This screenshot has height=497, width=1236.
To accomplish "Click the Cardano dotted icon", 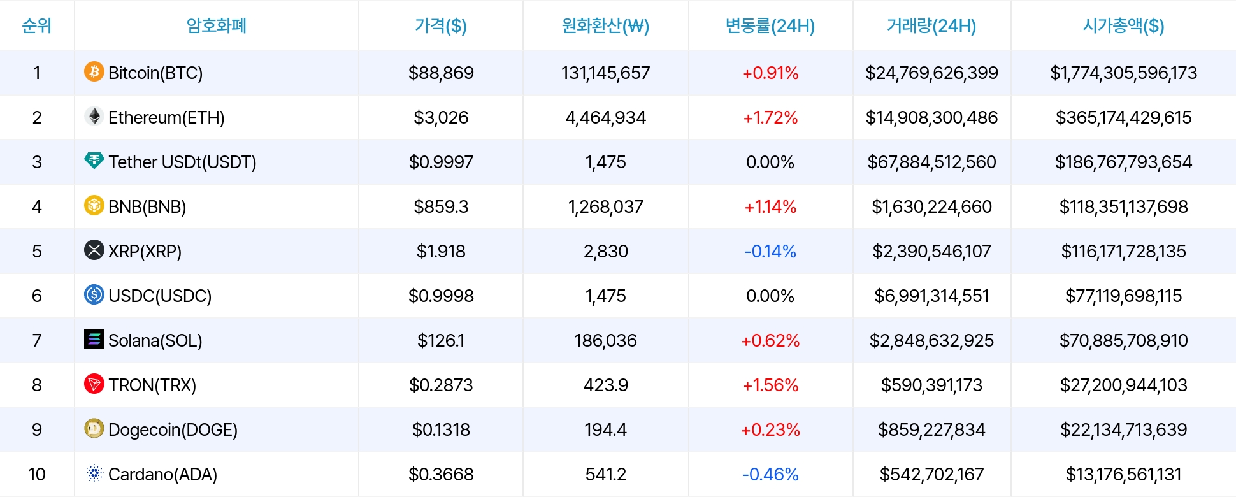I will pos(94,473).
